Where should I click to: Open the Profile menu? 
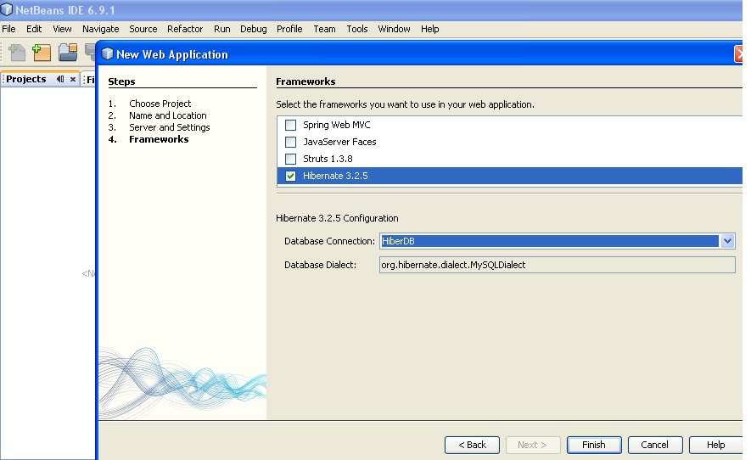click(x=289, y=29)
